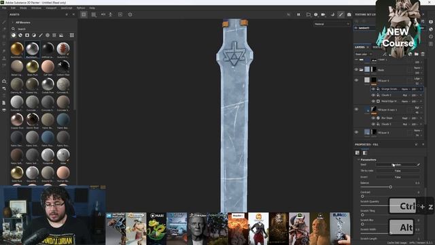Open blend mode dropdown for Fill layer 6
This screenshot has width=435, height=245.
[418, 79]
